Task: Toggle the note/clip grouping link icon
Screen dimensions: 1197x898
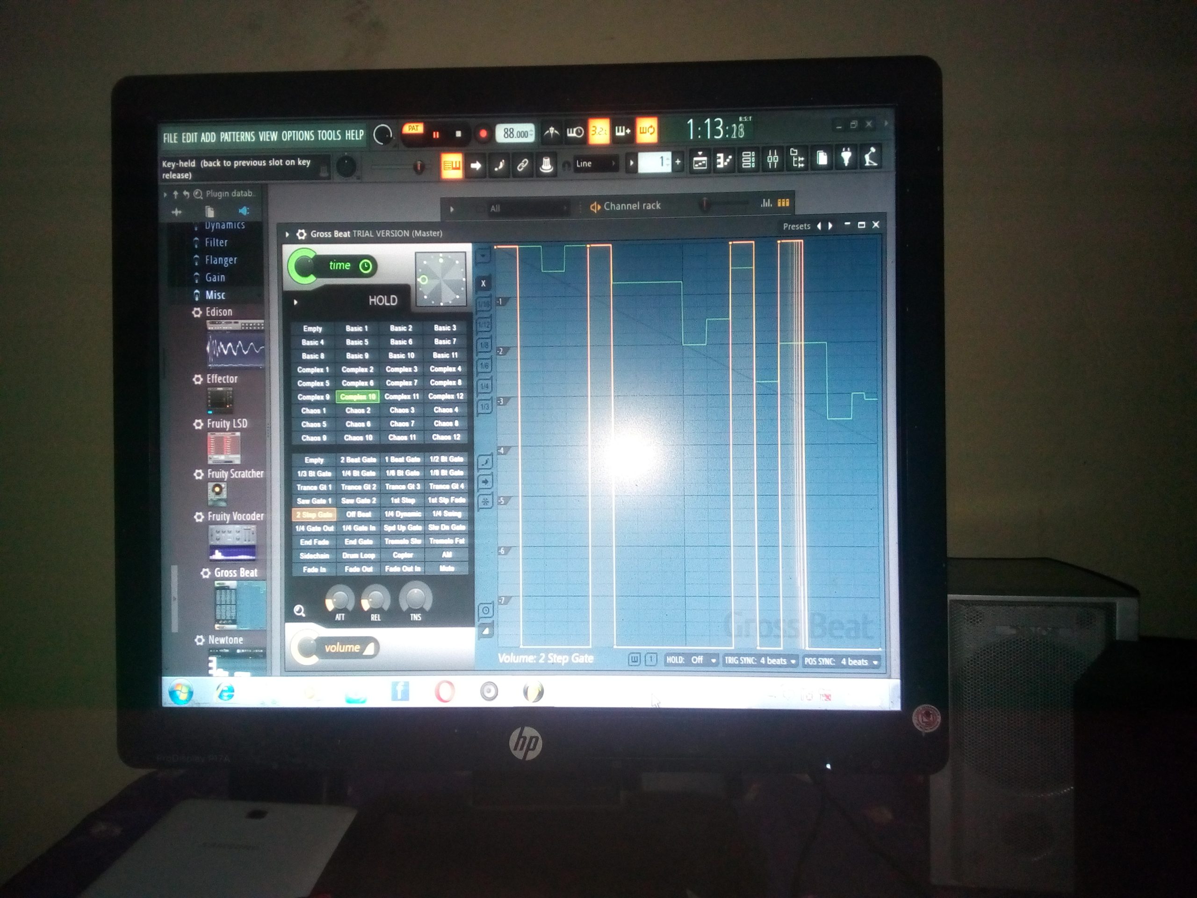Action: [522, 165]
